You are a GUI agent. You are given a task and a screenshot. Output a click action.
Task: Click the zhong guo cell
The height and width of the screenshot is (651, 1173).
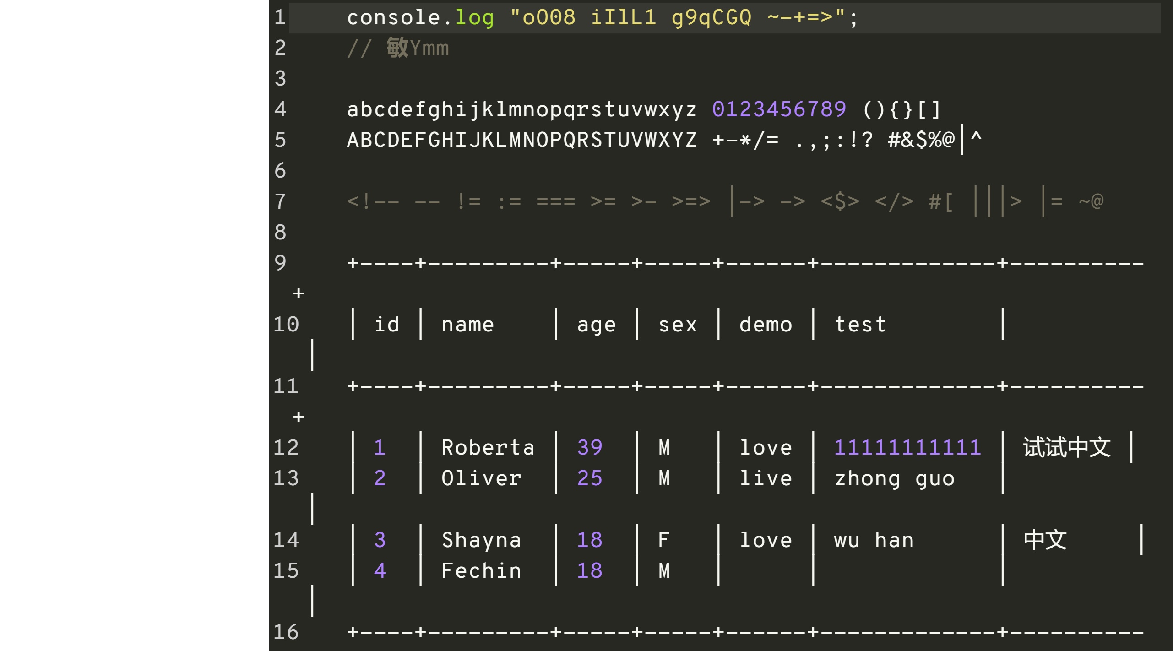point(895,479)
